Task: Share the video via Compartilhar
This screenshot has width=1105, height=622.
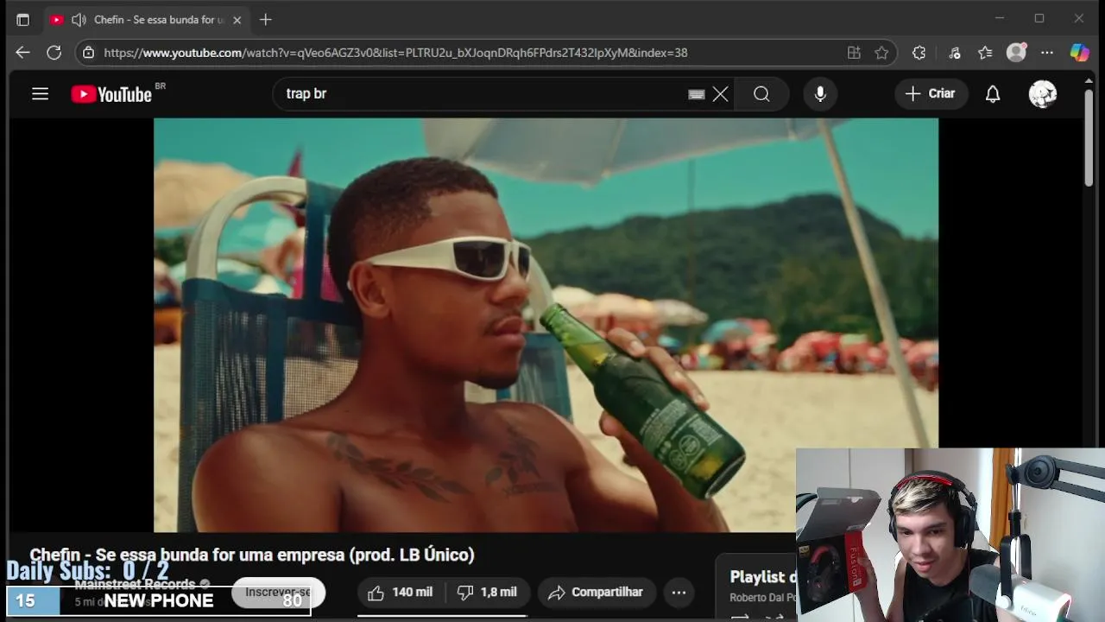Action: click(596, 593)
